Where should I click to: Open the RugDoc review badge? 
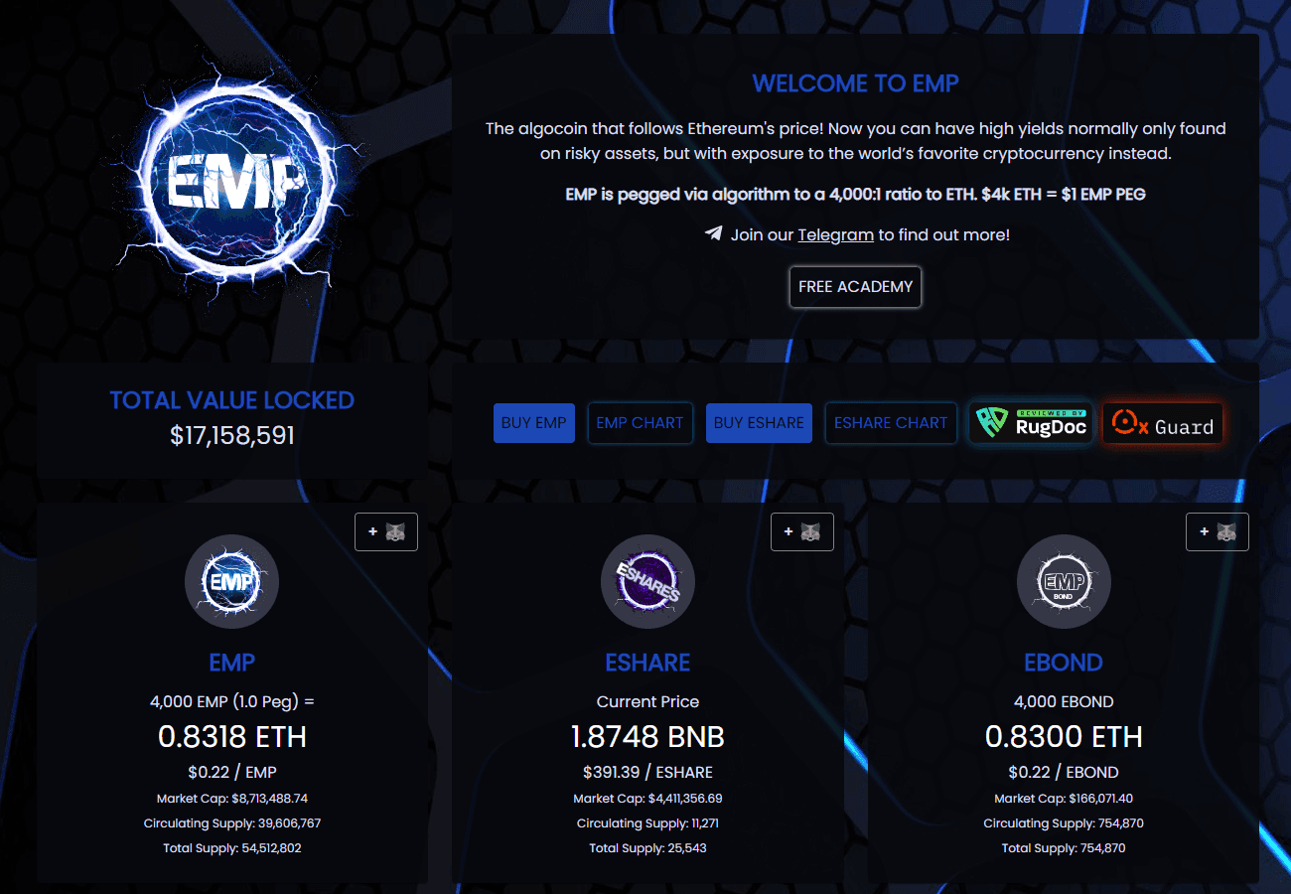coord(1031,423)
